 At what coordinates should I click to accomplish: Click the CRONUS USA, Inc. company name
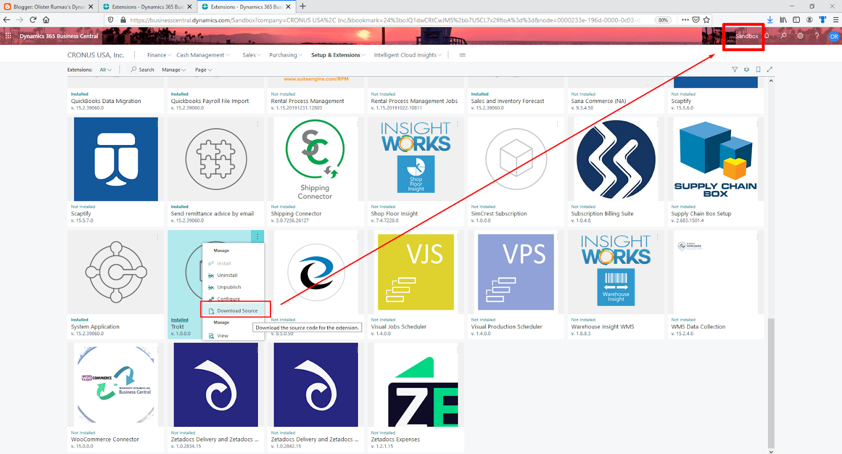tap(96, 55)
